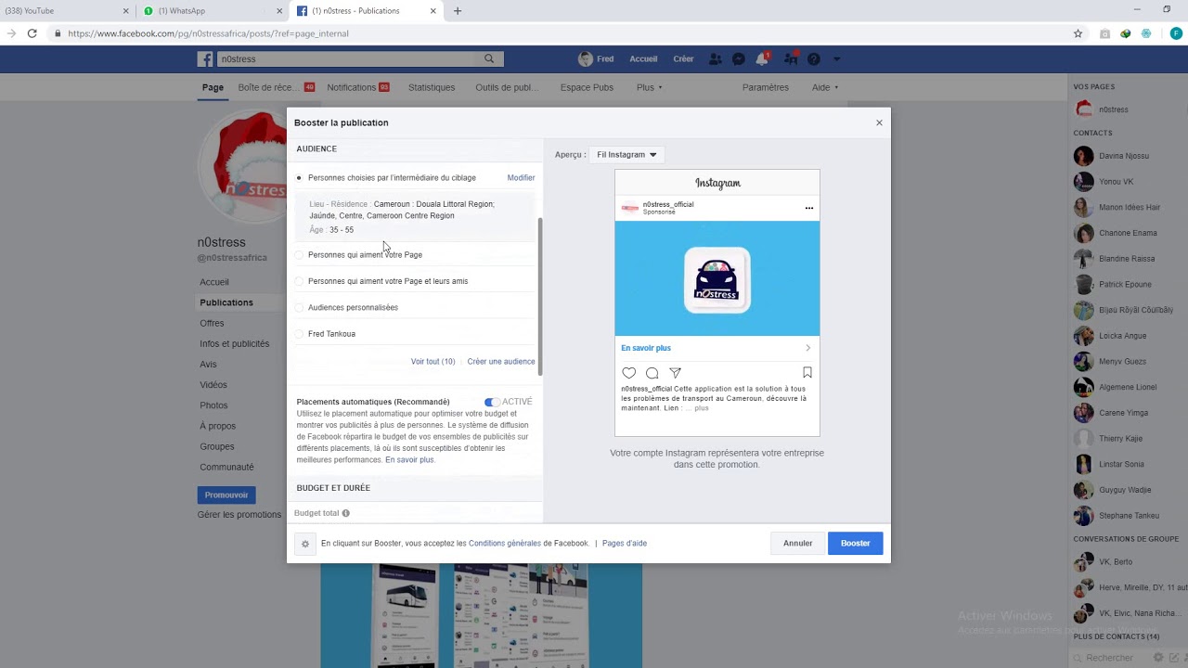Viewport: 1188px width, 668px height.
Task: Click the settings gear icon in dialog footer
Action: click(x=305, y=544)
